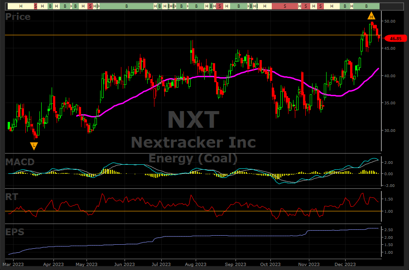The height and width of the screenshot is (270, 409).
Task: Select the red 46.85 current price tag
Action: click(x=393, y=39)
